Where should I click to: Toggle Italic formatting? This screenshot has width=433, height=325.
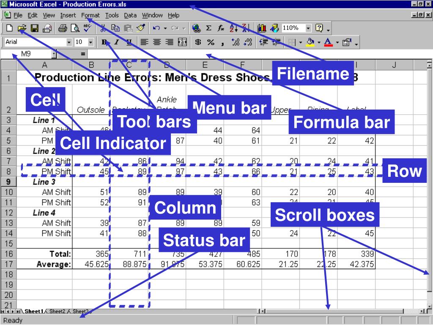pyautogui.click(x=116, y=42)
